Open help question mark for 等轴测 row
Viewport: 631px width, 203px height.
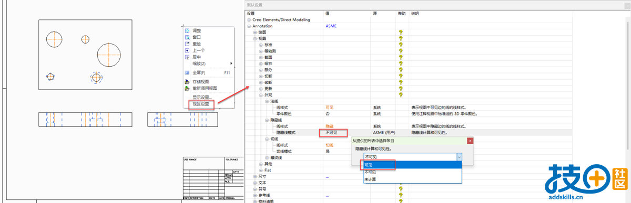point(401,51)
